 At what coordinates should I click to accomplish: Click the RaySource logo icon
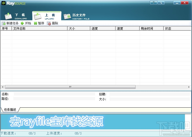coord(4,3)
